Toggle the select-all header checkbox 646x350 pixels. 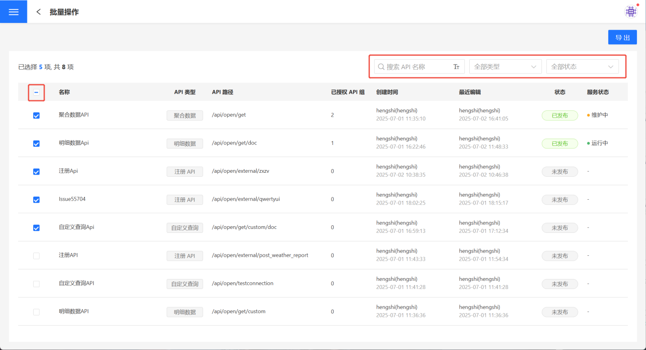pyautogui.click(x=36, y=92)
